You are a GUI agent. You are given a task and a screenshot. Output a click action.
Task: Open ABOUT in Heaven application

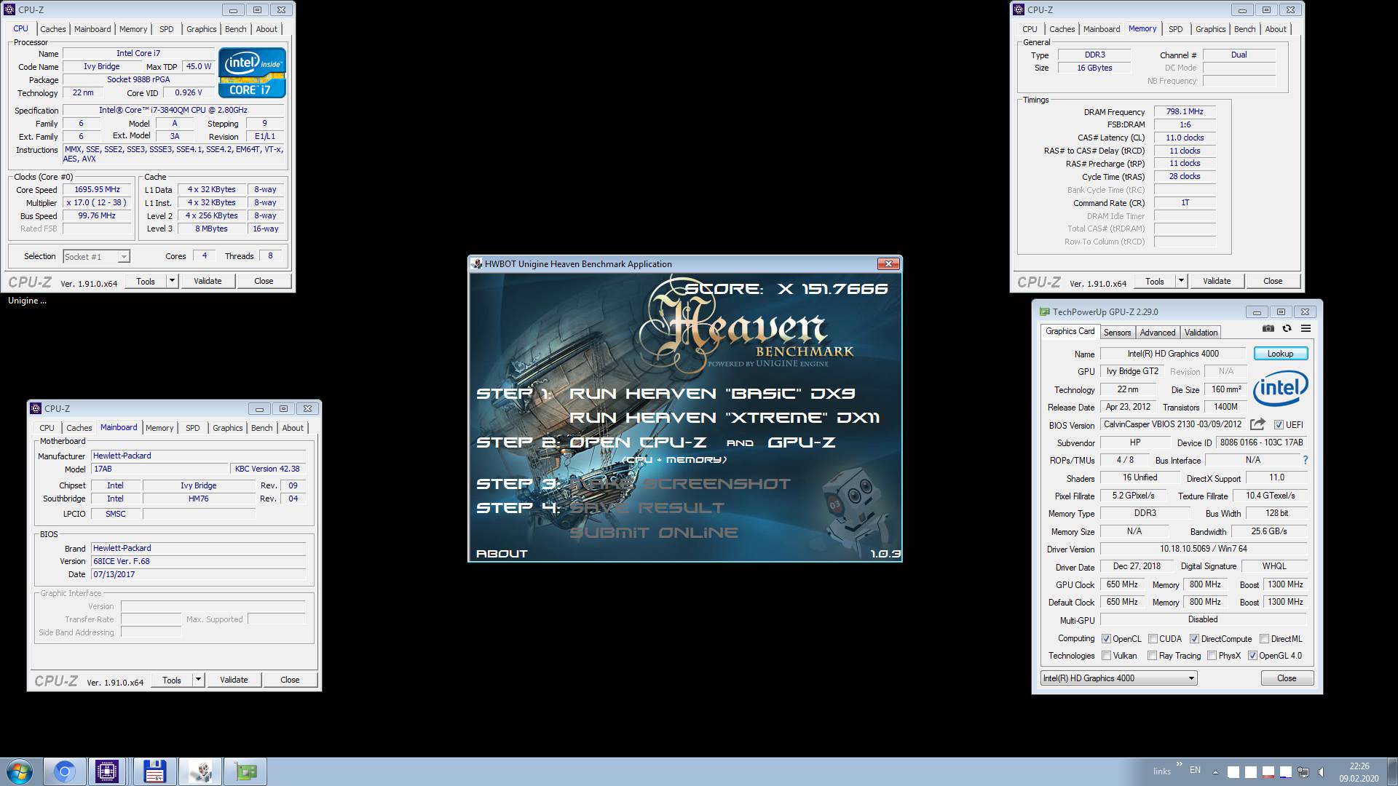click(x=502, y=554)
